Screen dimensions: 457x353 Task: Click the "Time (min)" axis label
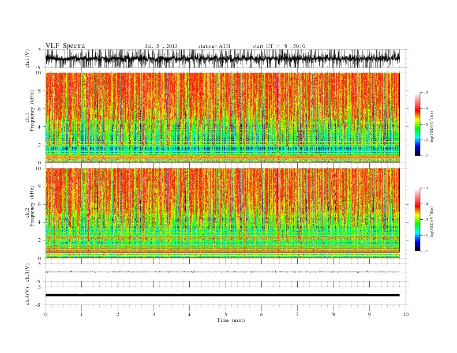coord(231,320)
